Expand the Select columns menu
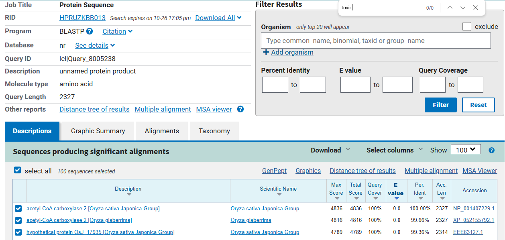505x240 pixels. (x=394, y=150)
